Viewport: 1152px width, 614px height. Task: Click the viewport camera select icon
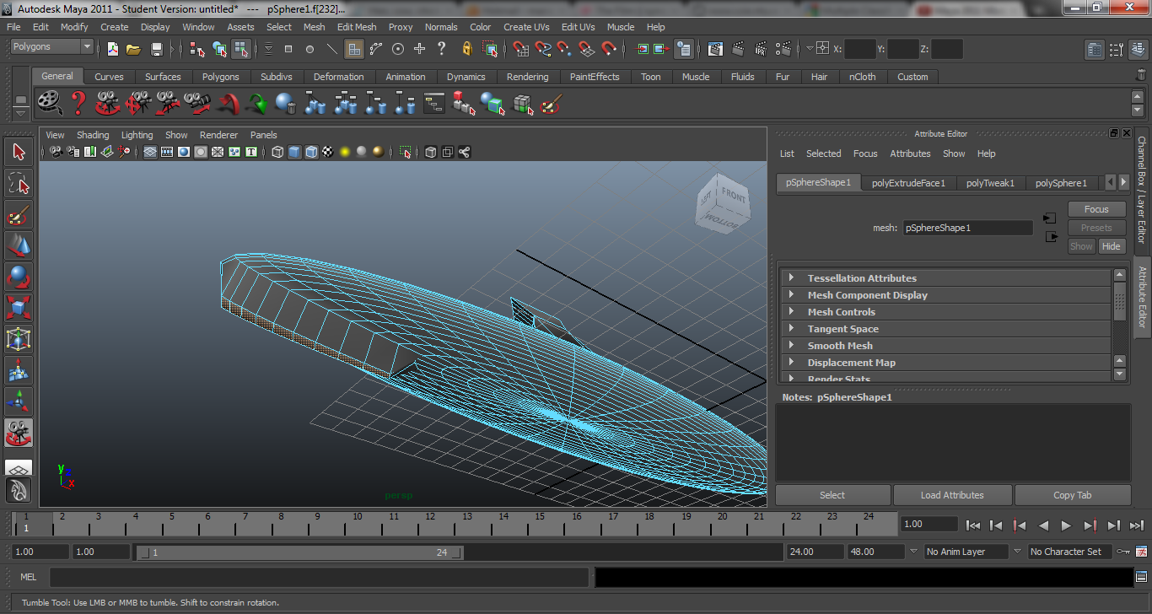coord(56,153)
